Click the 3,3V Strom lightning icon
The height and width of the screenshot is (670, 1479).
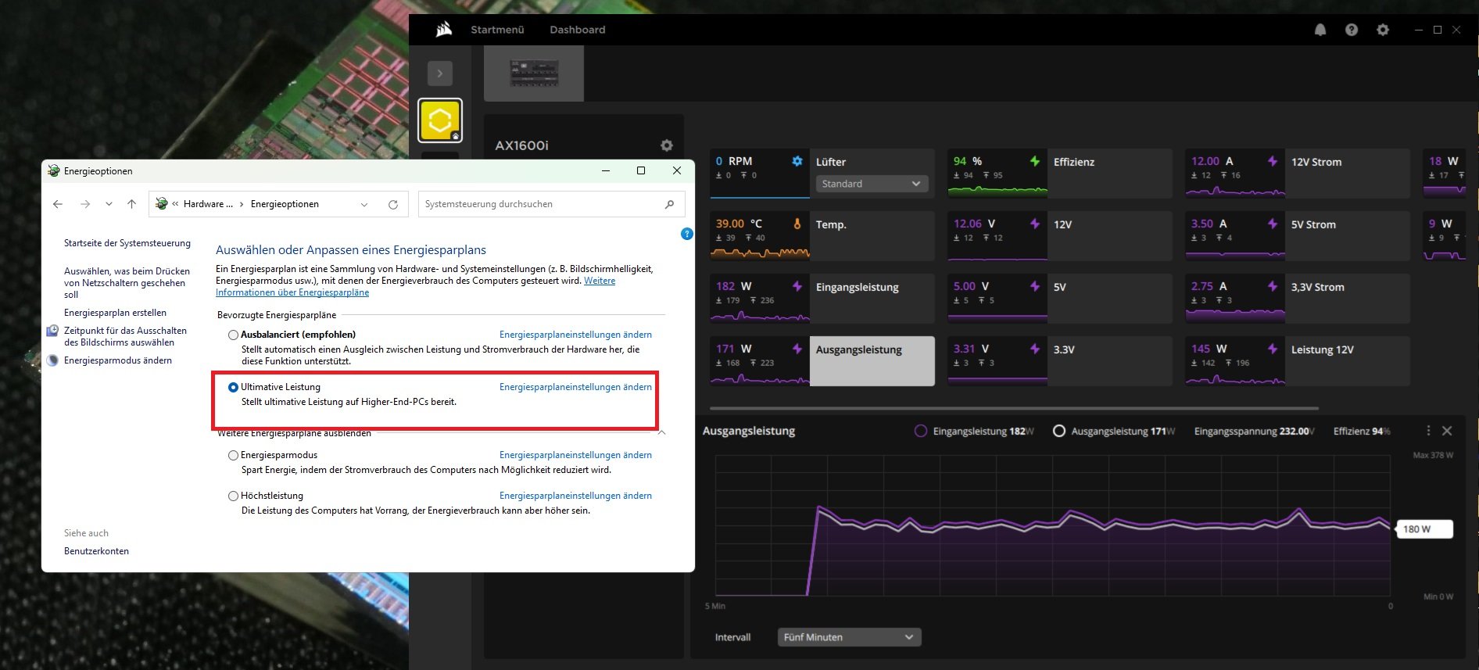1273,286
